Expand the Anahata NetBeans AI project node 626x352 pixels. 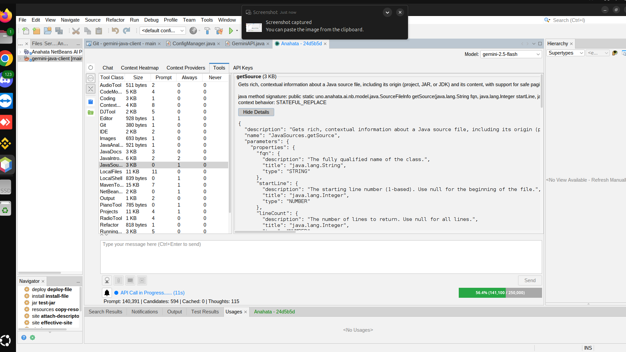pos(20,52)
